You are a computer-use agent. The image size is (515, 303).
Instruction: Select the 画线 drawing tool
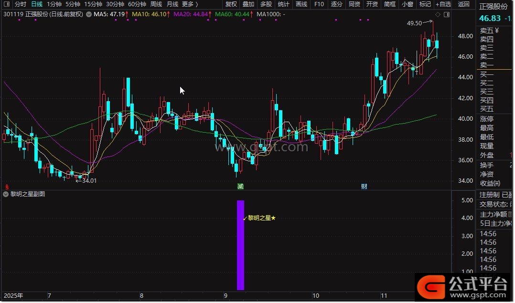tap(301, 4)
